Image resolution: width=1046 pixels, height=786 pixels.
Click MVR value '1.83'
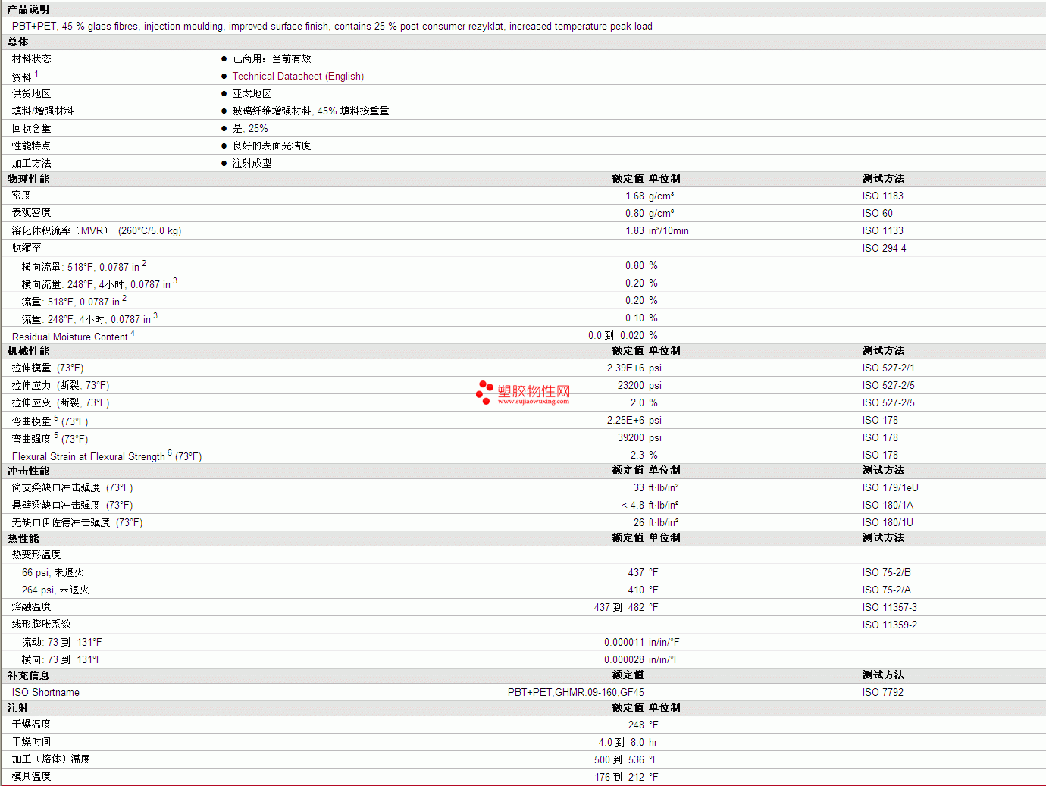tap(634, 231)
